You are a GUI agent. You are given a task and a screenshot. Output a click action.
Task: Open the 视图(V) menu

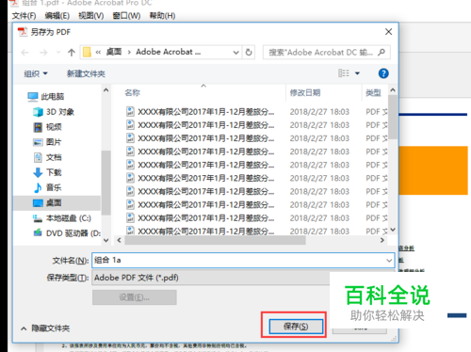91,16
